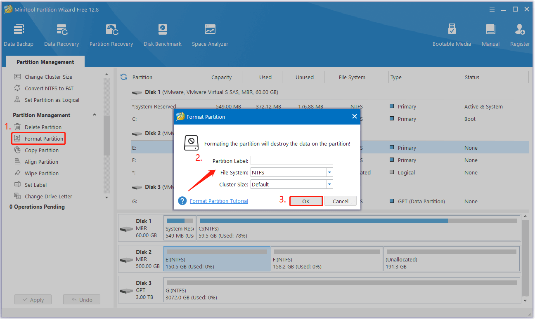Open File System dropdown

pos(329,172)
